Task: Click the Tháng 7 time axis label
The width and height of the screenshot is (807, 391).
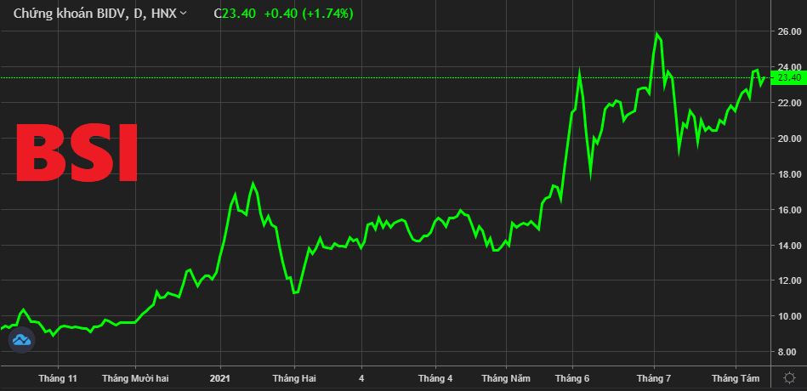Action: (x=654, y=378)
